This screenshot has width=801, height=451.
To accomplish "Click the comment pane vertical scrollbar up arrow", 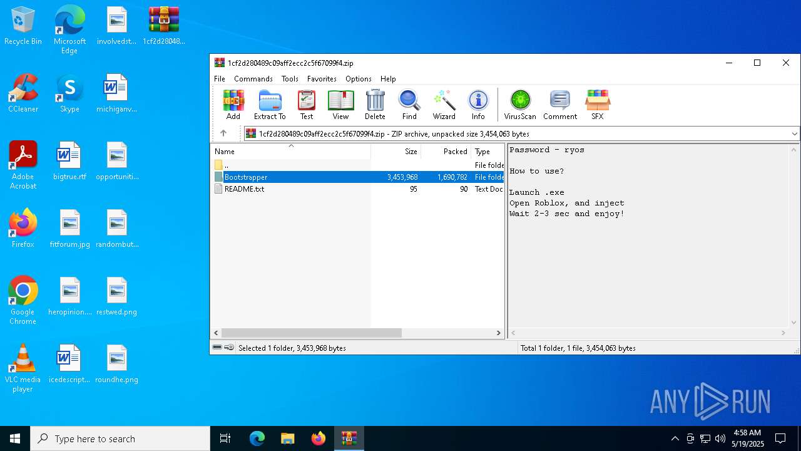I will tap(795, 150).
